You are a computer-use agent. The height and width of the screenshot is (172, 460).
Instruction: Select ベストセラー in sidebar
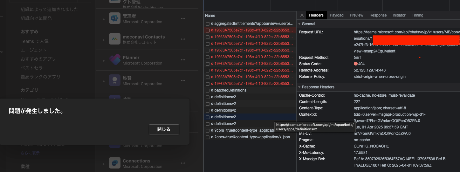coord(34,68)
